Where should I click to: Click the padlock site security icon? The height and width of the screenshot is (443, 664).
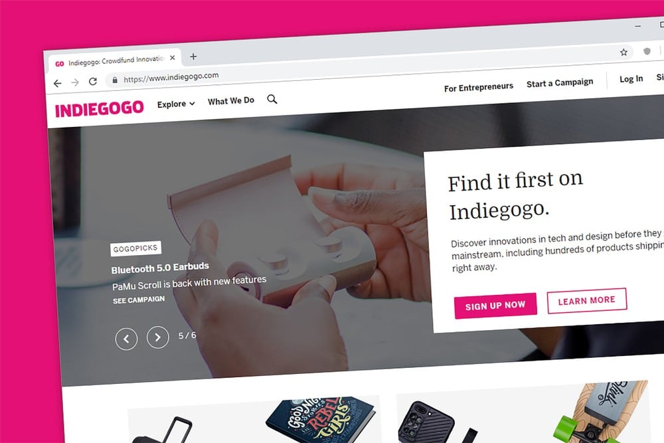(114, 80)
